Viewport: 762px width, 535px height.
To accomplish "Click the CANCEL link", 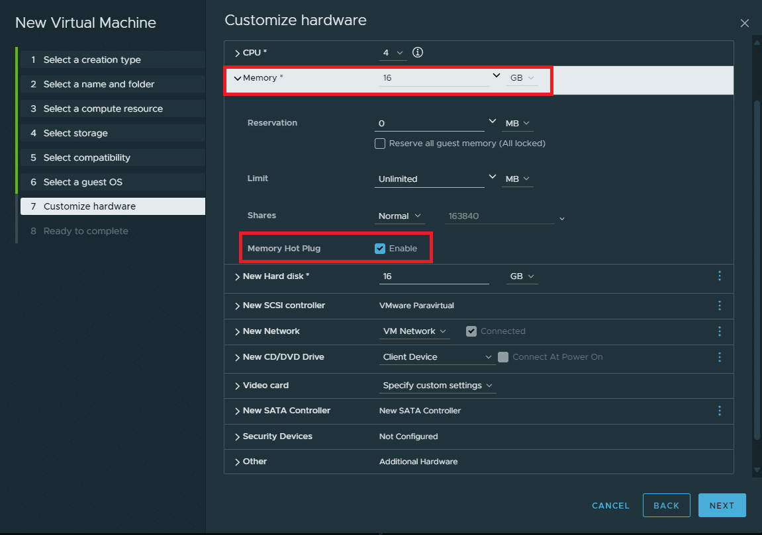I will click(610, 505).
